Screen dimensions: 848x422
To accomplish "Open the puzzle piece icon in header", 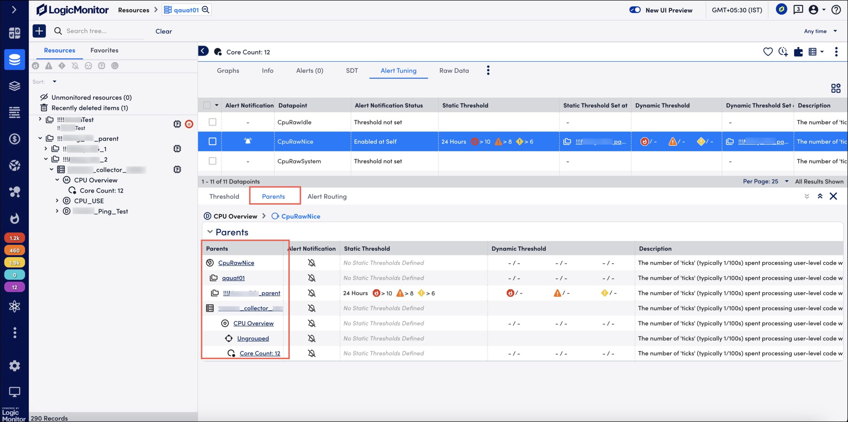I will [x=798, y=52].
